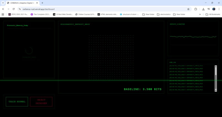Open the All Bookmarks folder
The width and height of the screenshot is (222, 117).
click(x=213, y=14)
